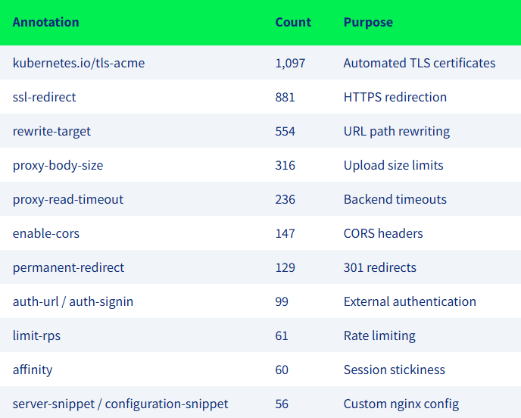Click the Custom nginx config purpose

401,404
